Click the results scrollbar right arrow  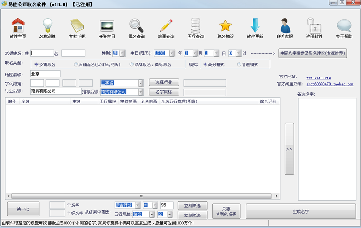click(276, 196)
